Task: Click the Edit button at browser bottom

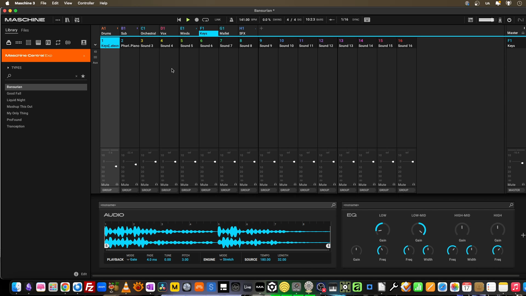Action: coord(84,274)
